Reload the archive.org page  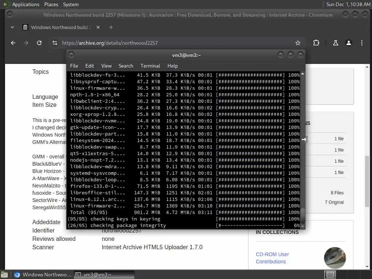click(x=39, y=43)
